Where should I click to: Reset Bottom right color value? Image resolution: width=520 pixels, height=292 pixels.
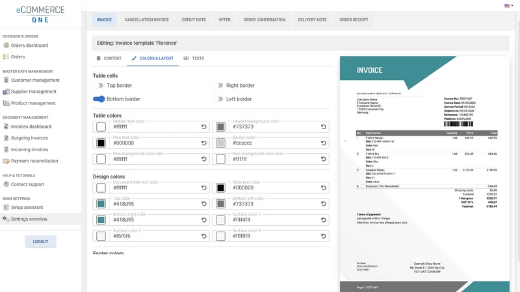click(204, 220)
